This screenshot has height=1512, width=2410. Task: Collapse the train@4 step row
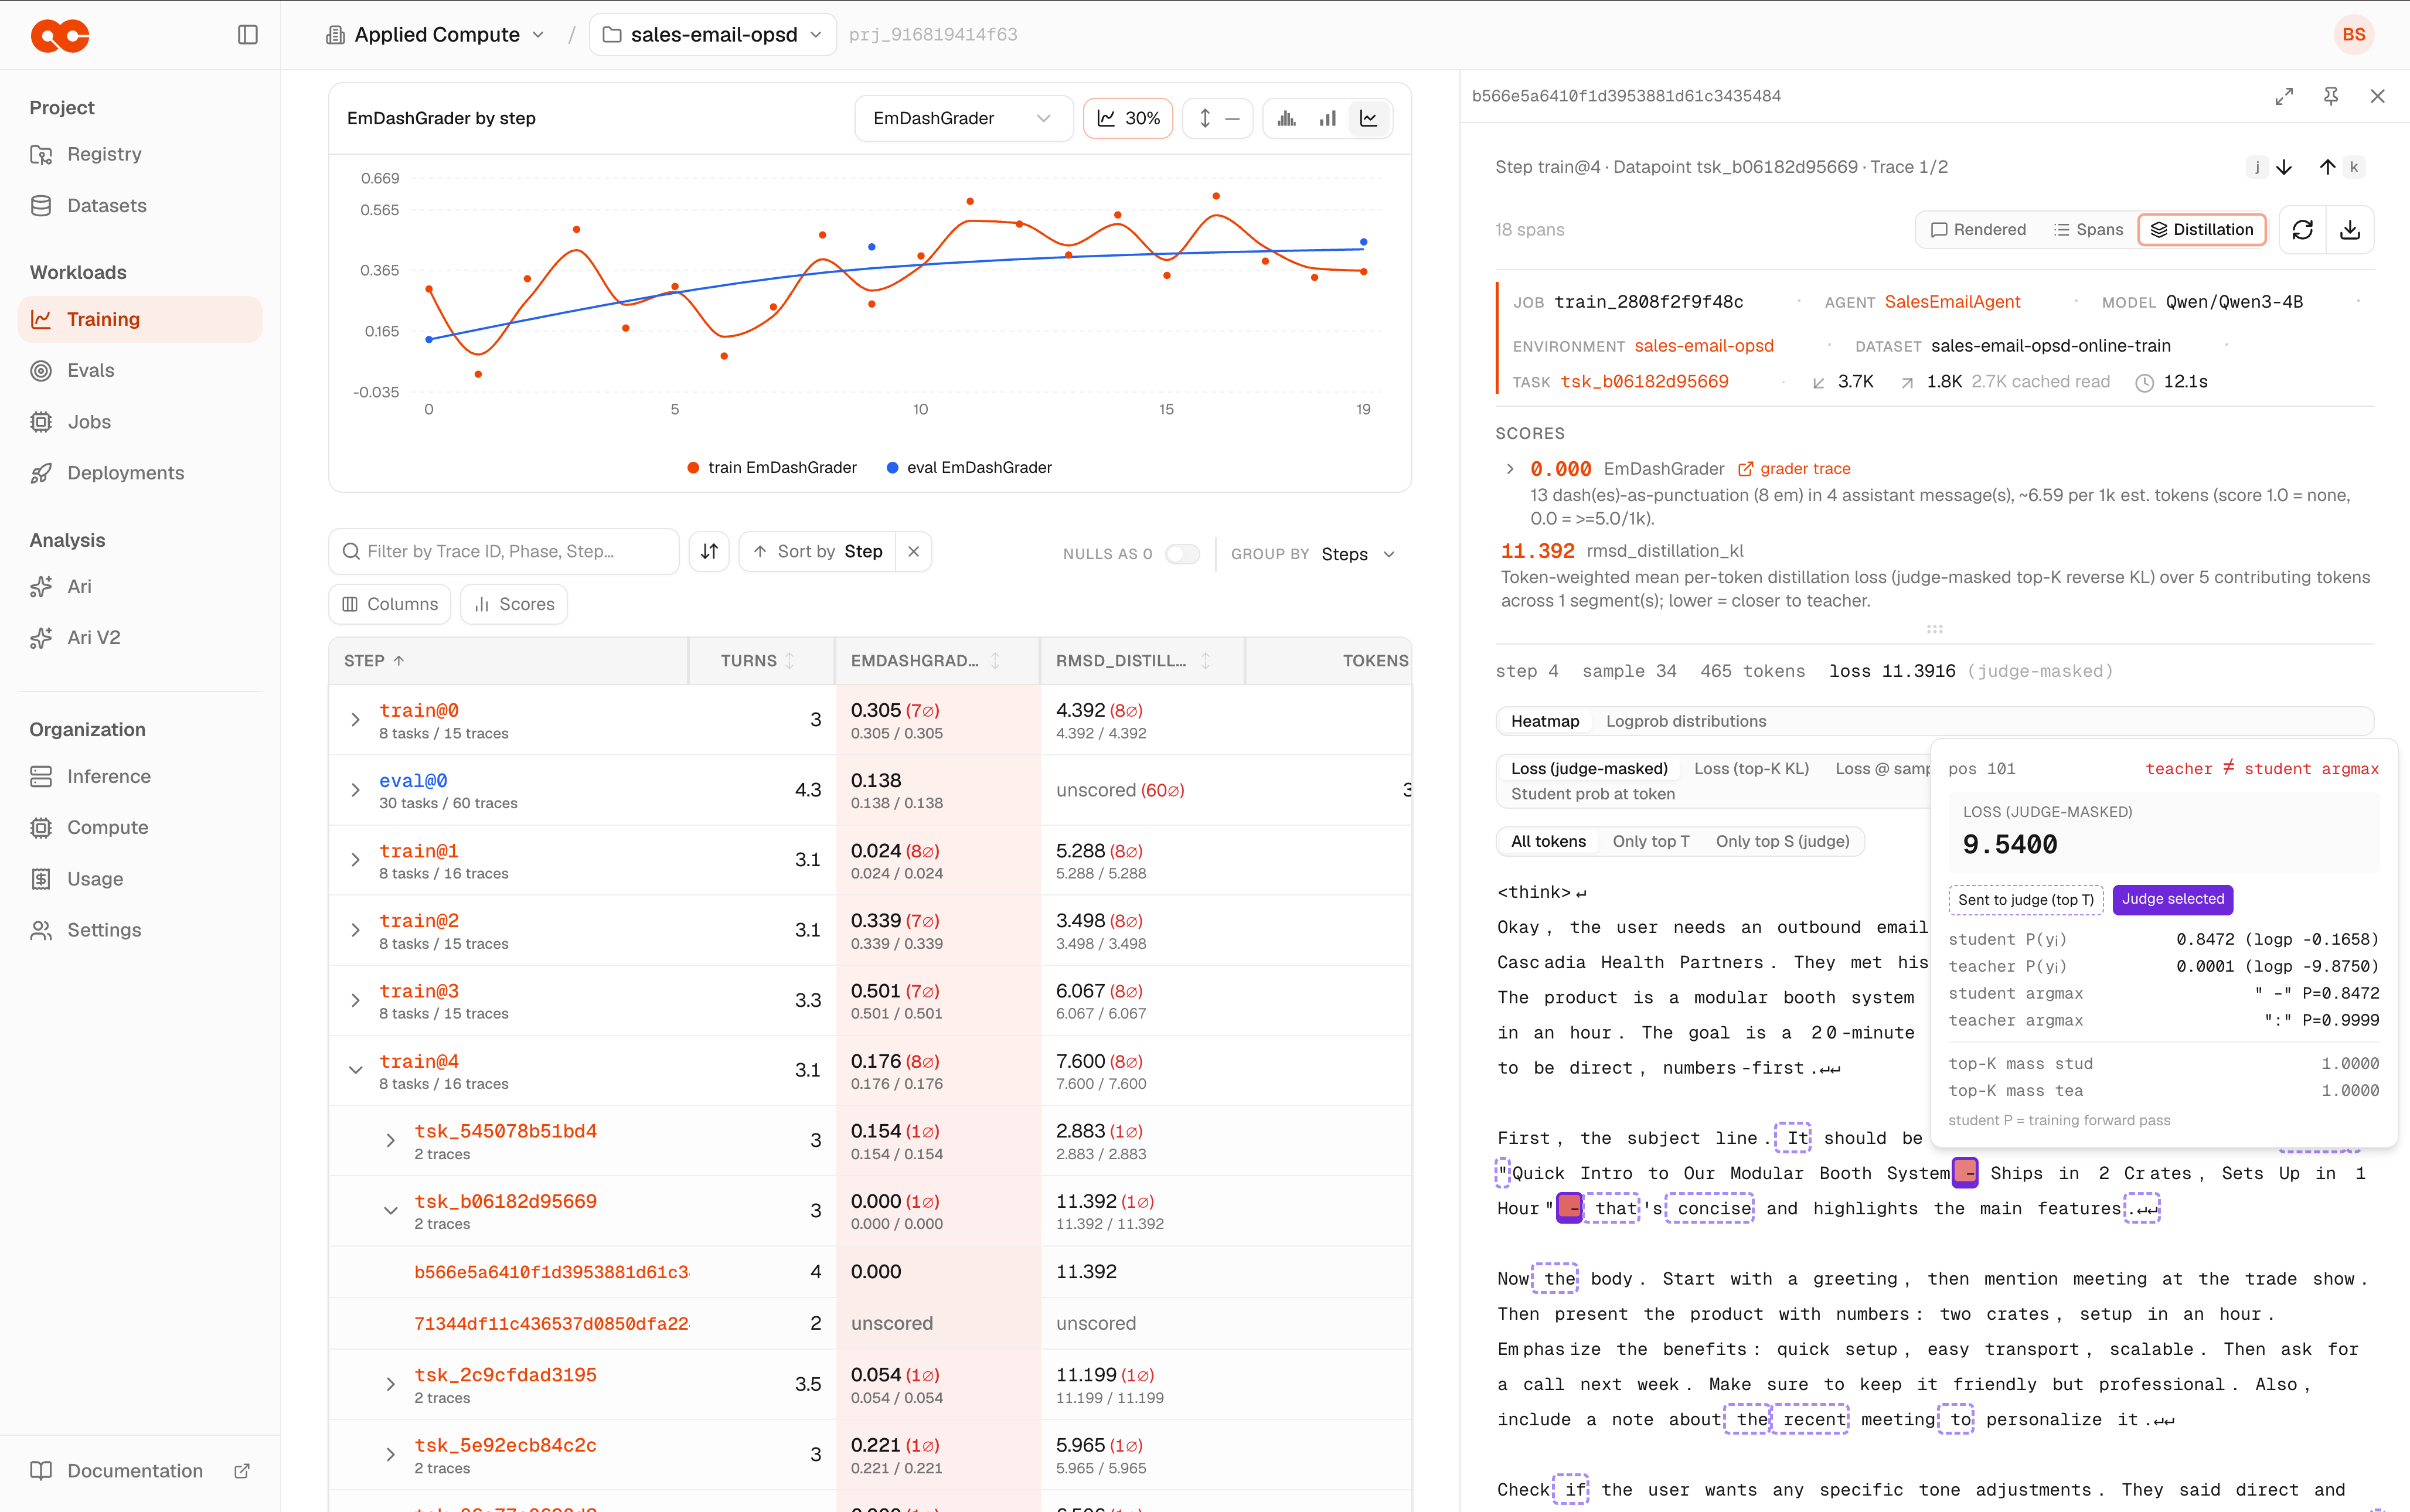click(355, 1070)
